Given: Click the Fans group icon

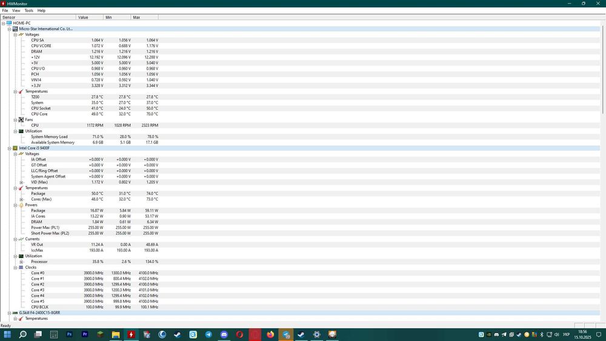Looking at the screenshot, I should 21,120.
